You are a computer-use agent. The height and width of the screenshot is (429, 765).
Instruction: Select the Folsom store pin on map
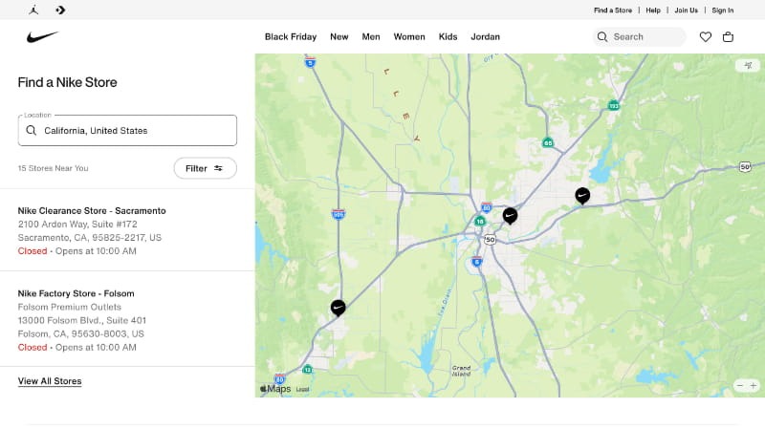tap(582, 195)
